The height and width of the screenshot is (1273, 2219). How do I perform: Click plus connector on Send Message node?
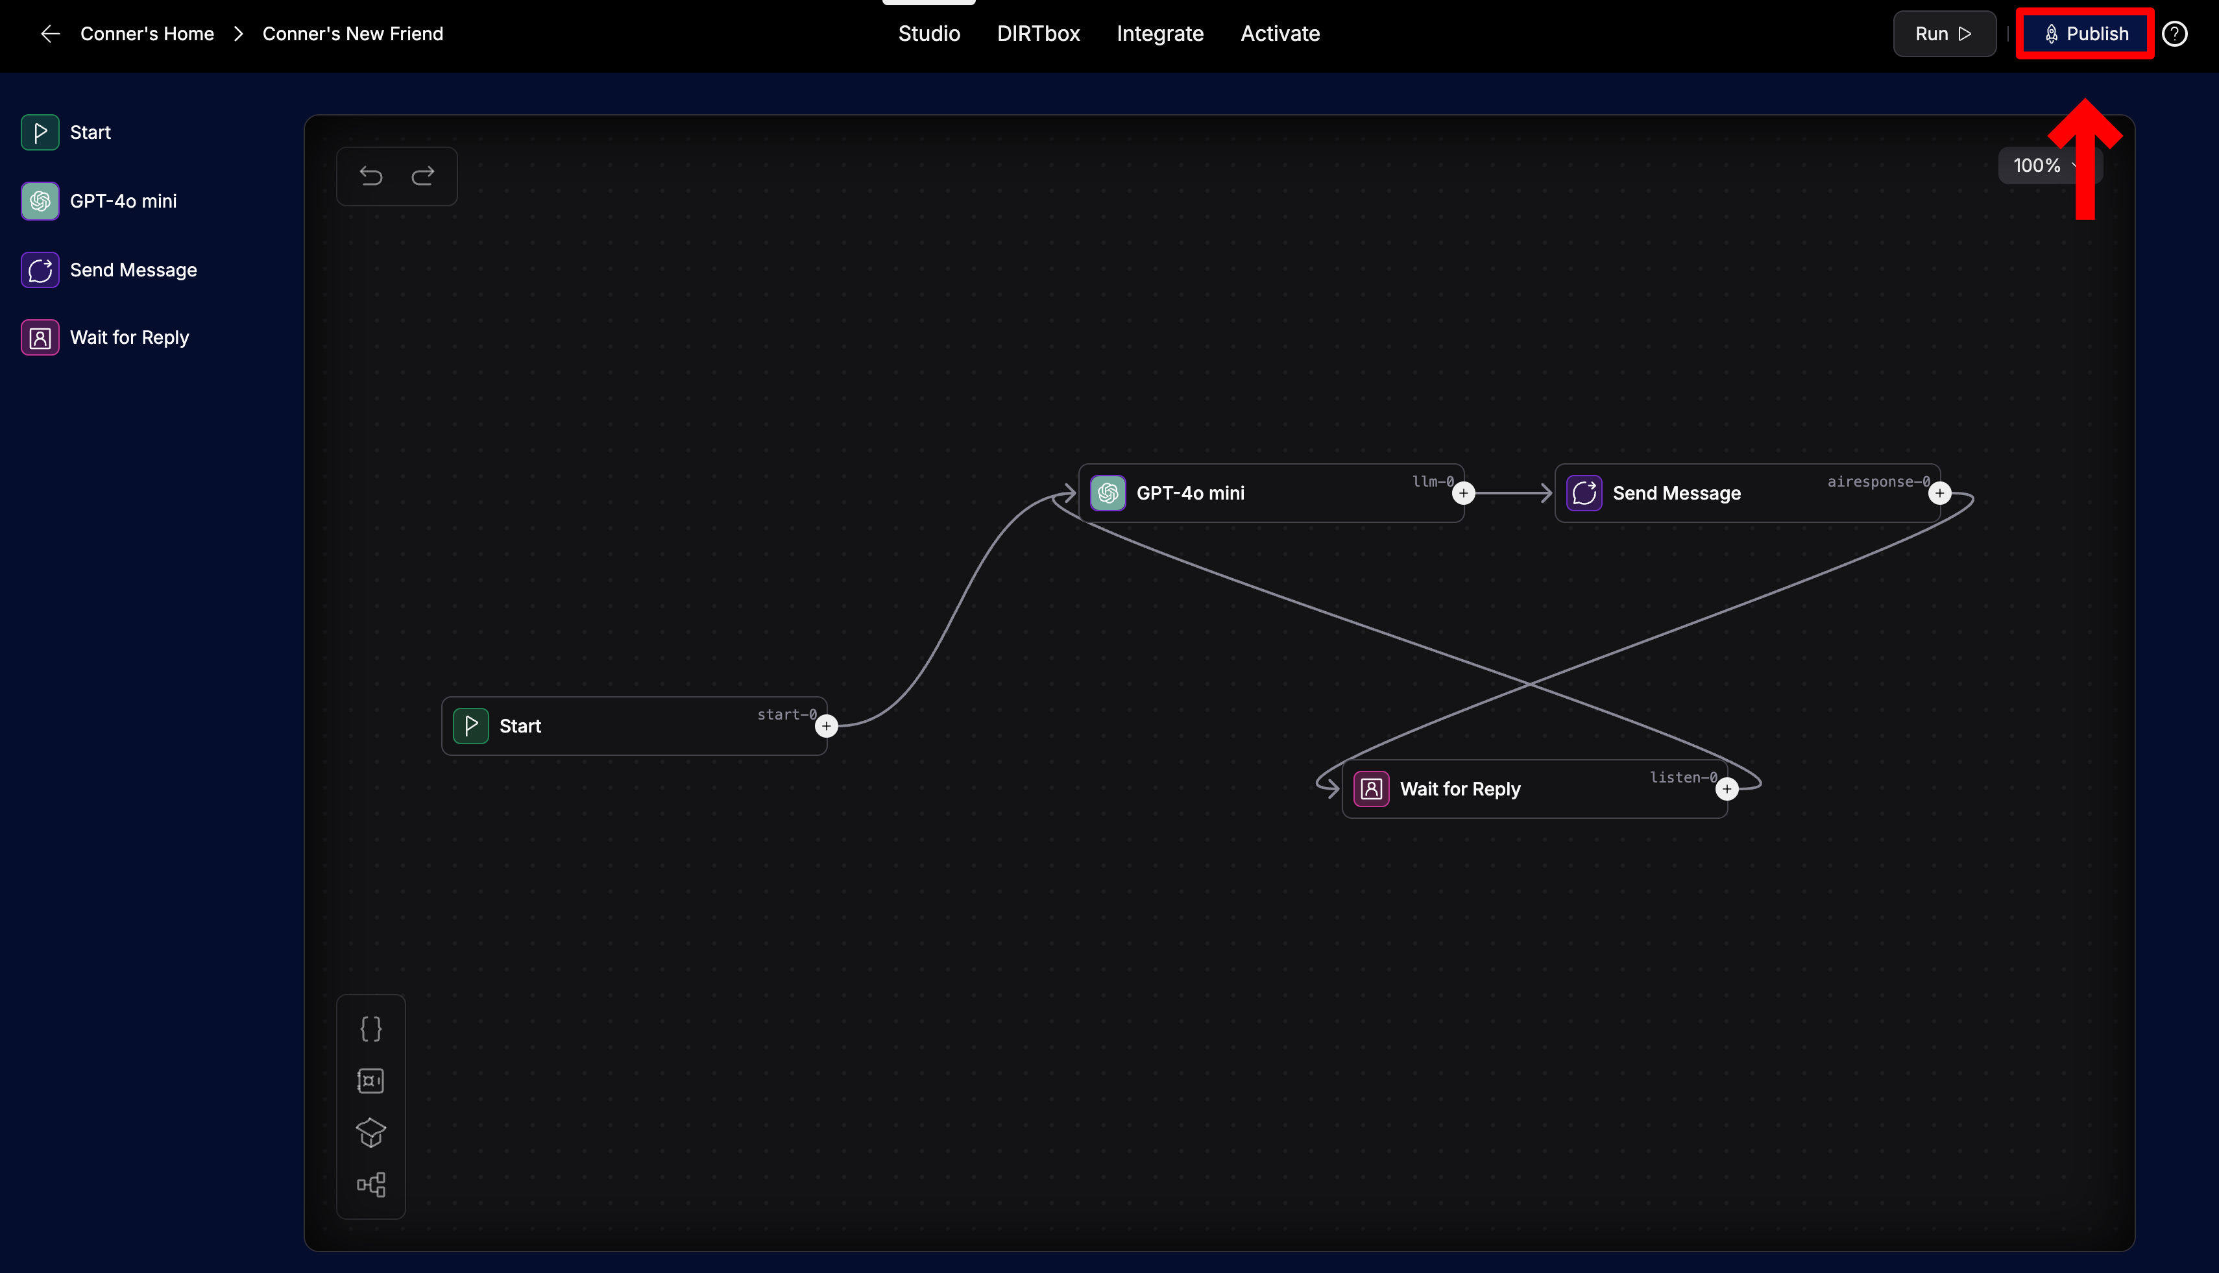1939,493
